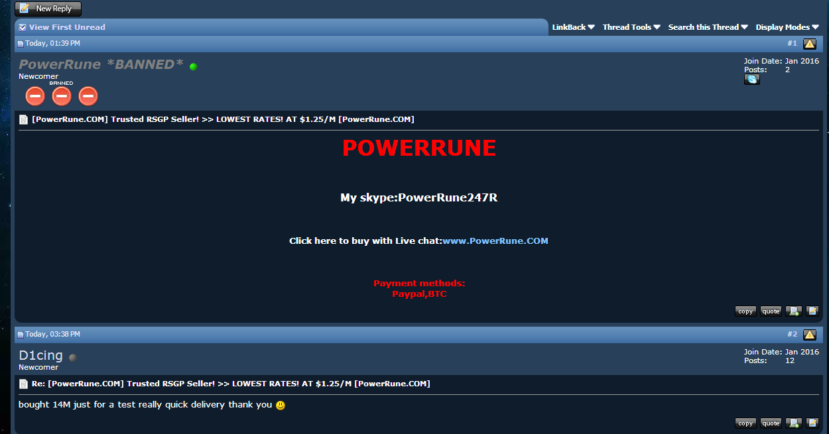This screenshot has width=829, height=434.
Task: Report post #2 via warning icon
Action: [810, 335]
